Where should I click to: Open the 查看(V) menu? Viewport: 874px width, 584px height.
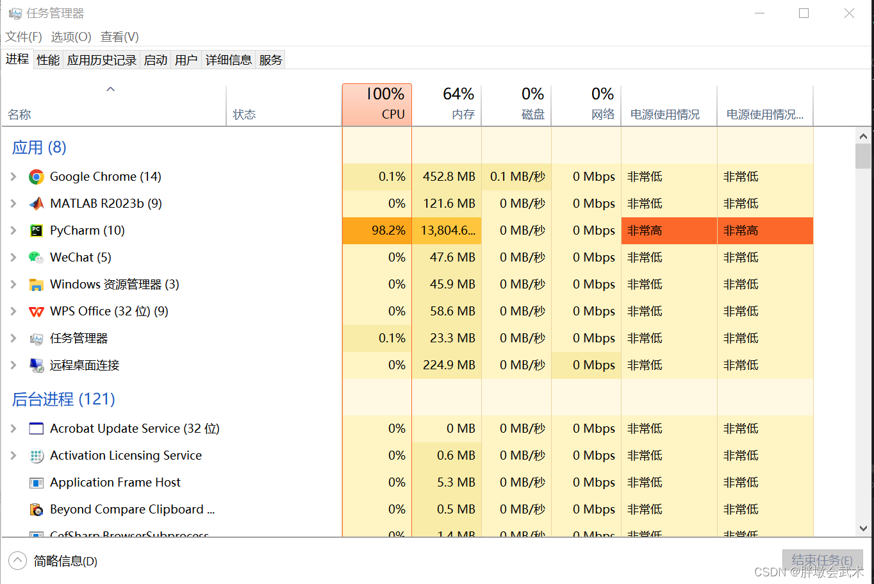coord(120,37)
